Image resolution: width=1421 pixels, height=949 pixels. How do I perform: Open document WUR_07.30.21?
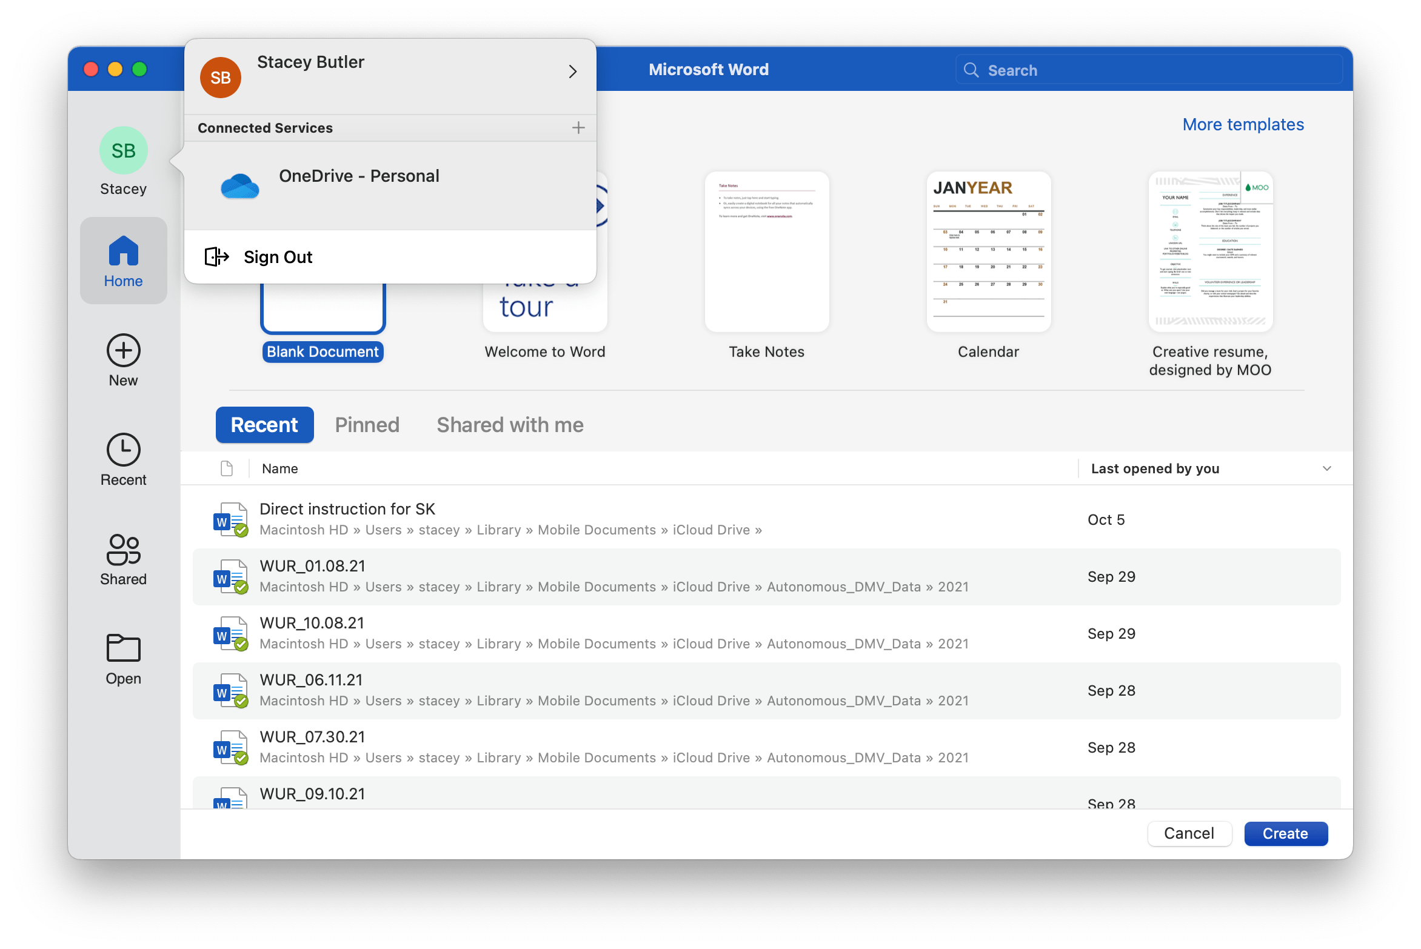click(766, 747)
